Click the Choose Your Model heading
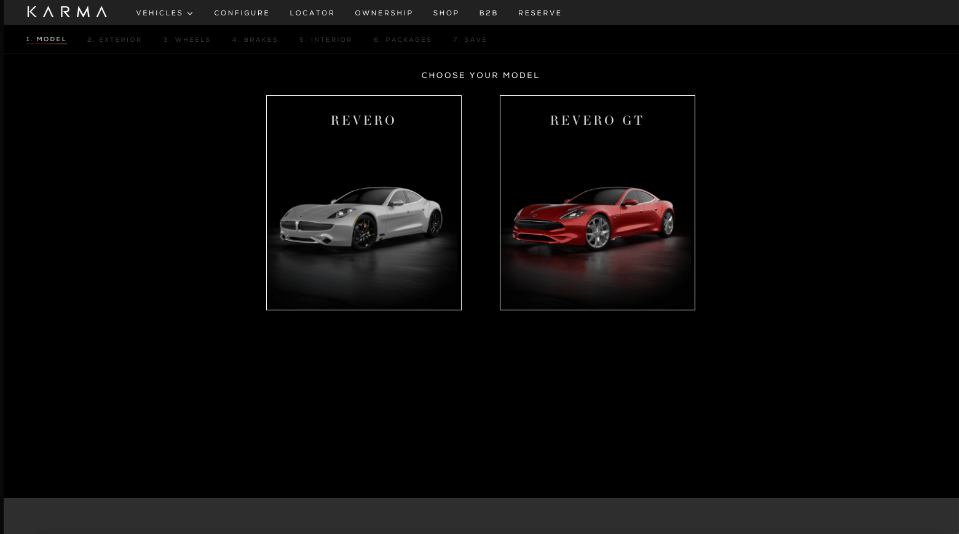 (x=480, y=76)
